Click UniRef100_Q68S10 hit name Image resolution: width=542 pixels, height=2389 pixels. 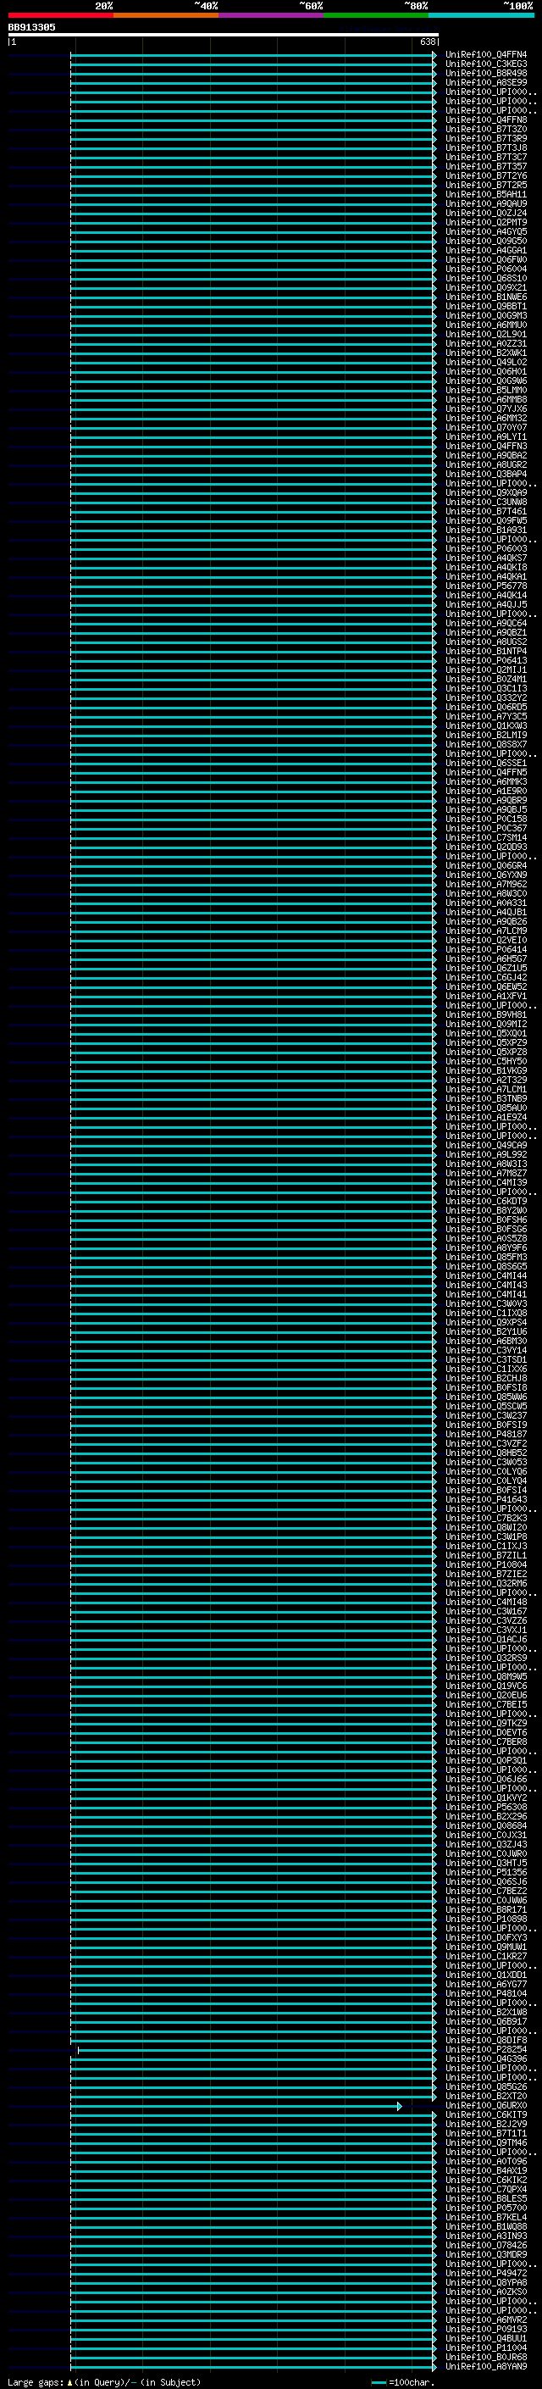point(485,278)
